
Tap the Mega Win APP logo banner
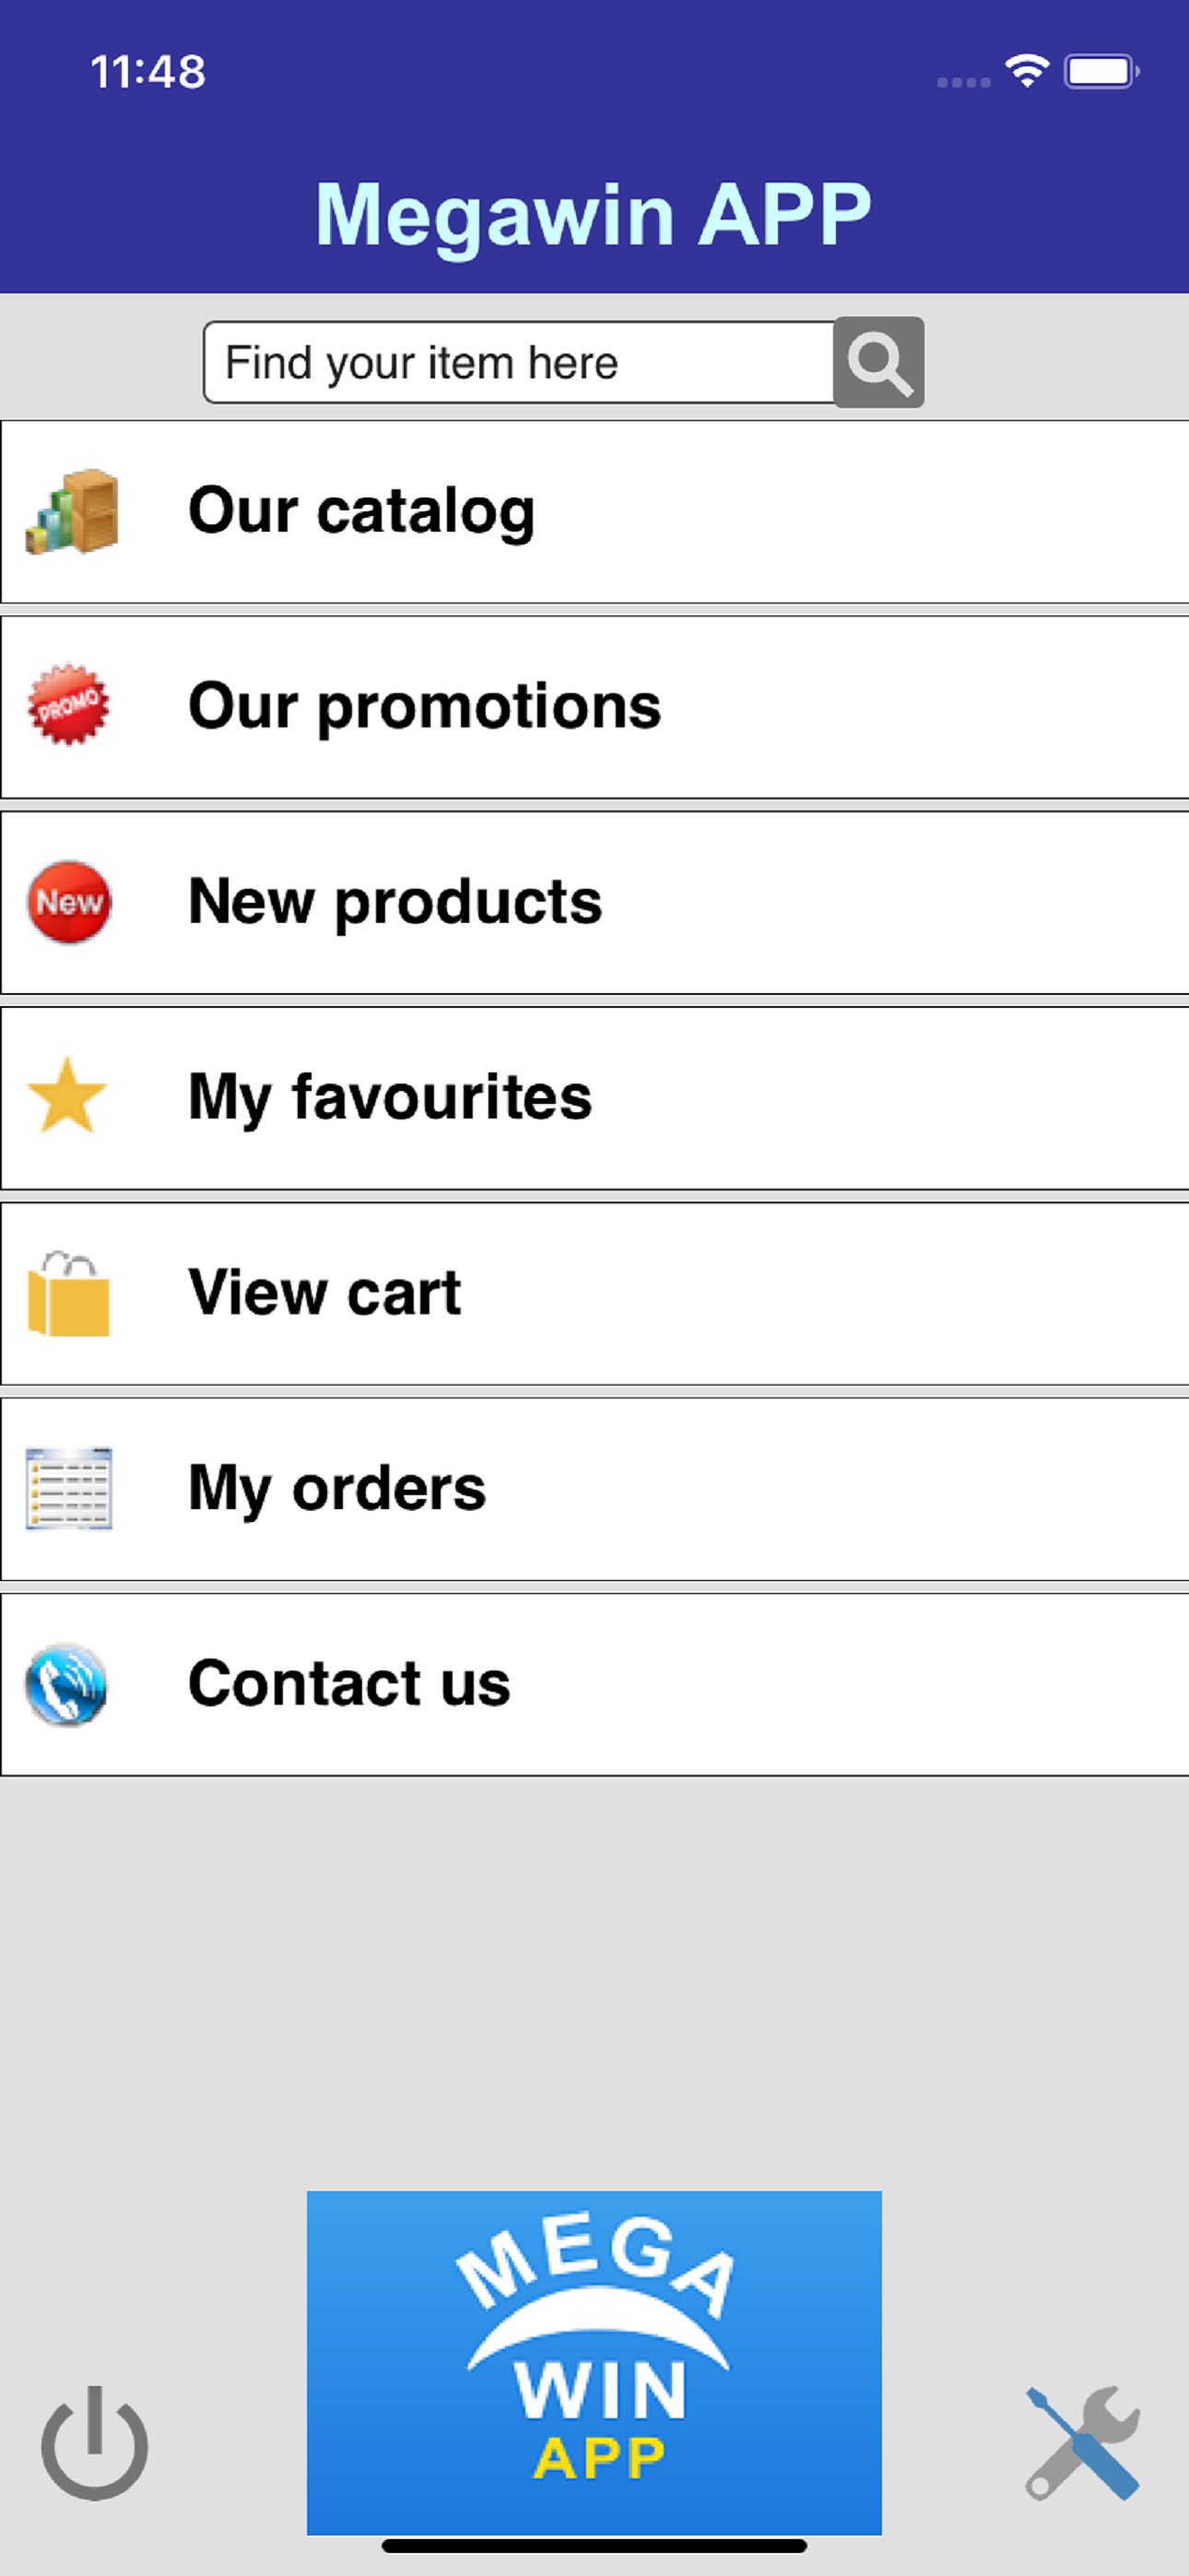point(594,2361)
